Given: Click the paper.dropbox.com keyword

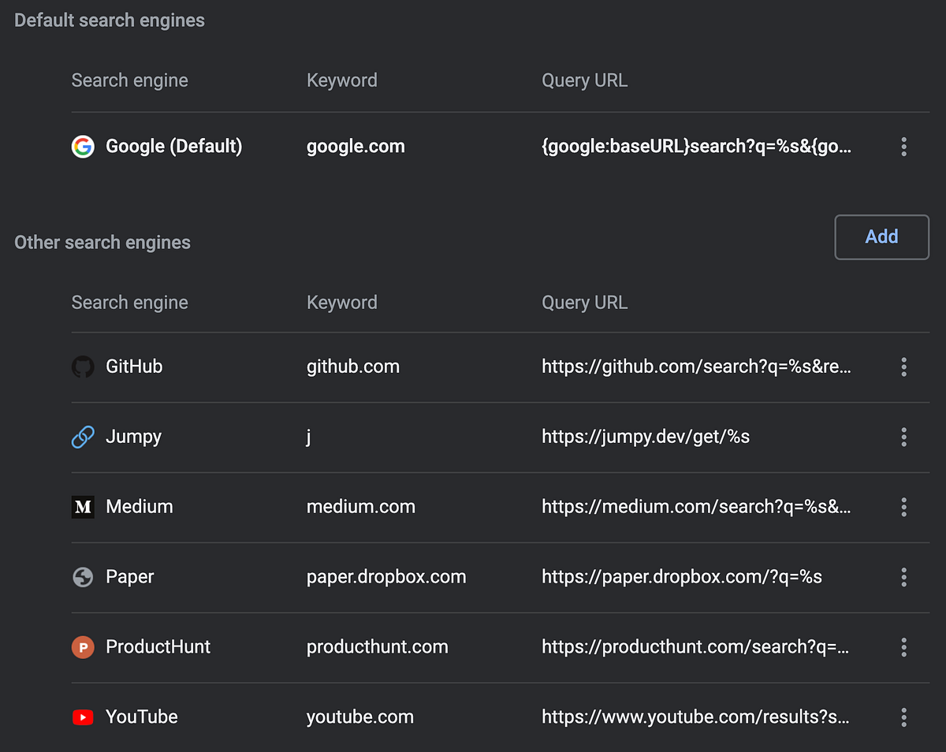Looking at the screenshot, I should 386,577.
